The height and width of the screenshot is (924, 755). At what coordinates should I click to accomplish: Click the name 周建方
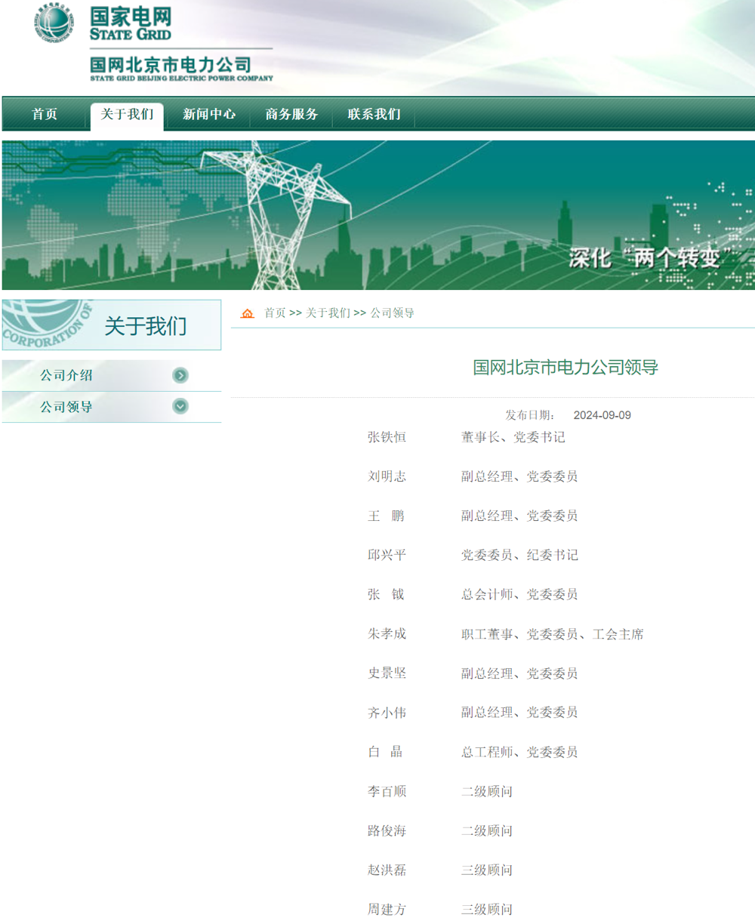(387, 909)
